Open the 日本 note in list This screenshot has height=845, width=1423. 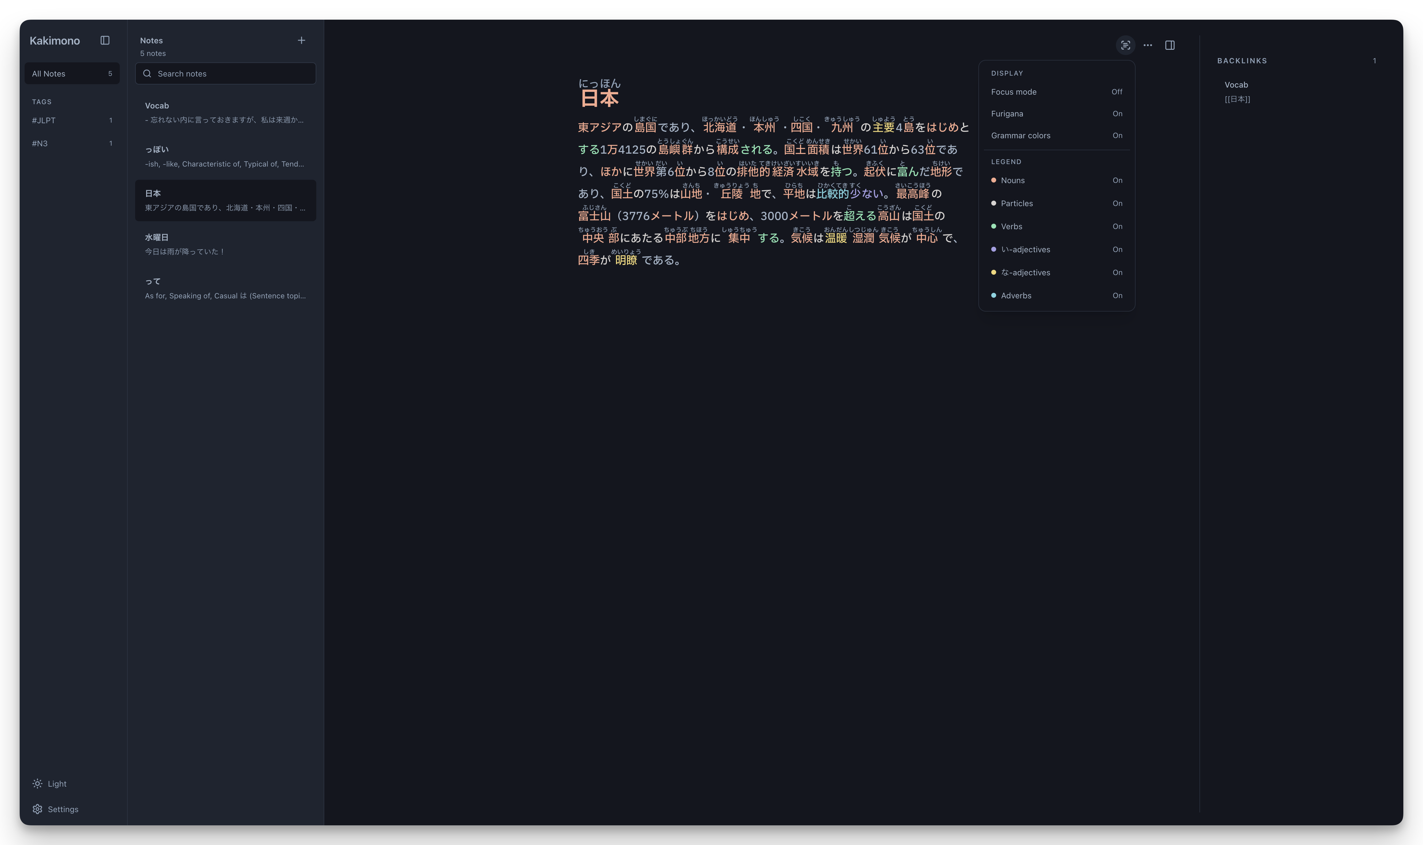tap(225, 200)
